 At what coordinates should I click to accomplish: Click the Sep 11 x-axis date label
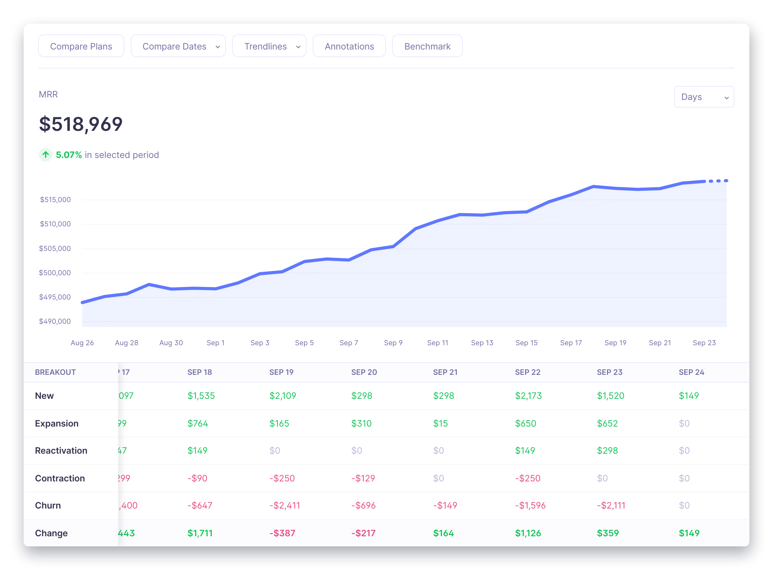tap(438, 343)
